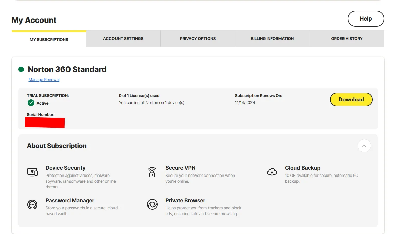Follow the Manage Renewal link
The width and height of the screenshot is (413, 234).
[x=44, y=80]
